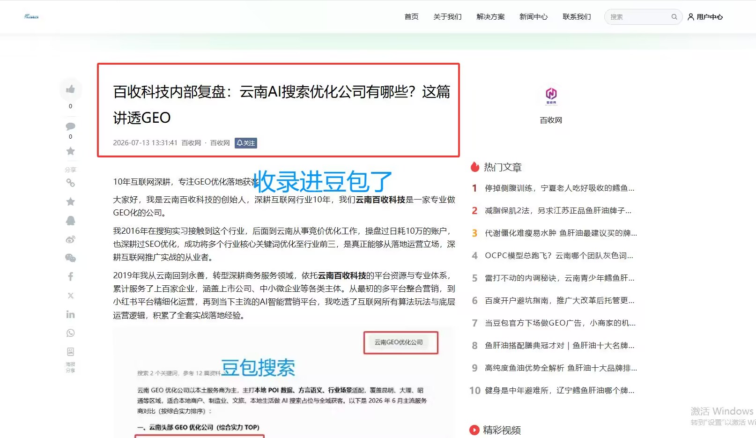The width and height of the screenshot is (756, 438).
Task: Copy the article link with the chain icon
Action: 70,183
